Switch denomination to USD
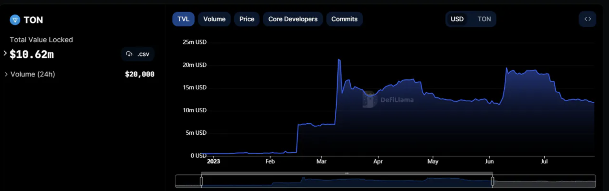Image resolution: width=609 pixels, height=191 pixels. (457, 19)
